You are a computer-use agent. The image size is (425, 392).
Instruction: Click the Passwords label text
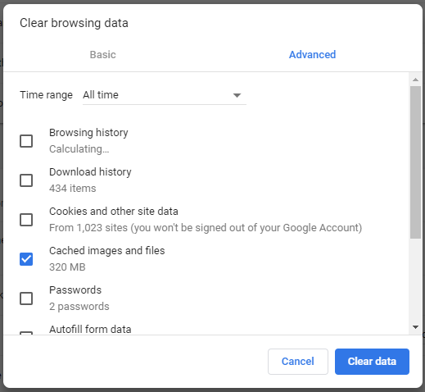point(75,290)
